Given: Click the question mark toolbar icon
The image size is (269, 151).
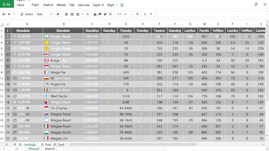Looking at the screenshot, I should (x=137, y=14).
